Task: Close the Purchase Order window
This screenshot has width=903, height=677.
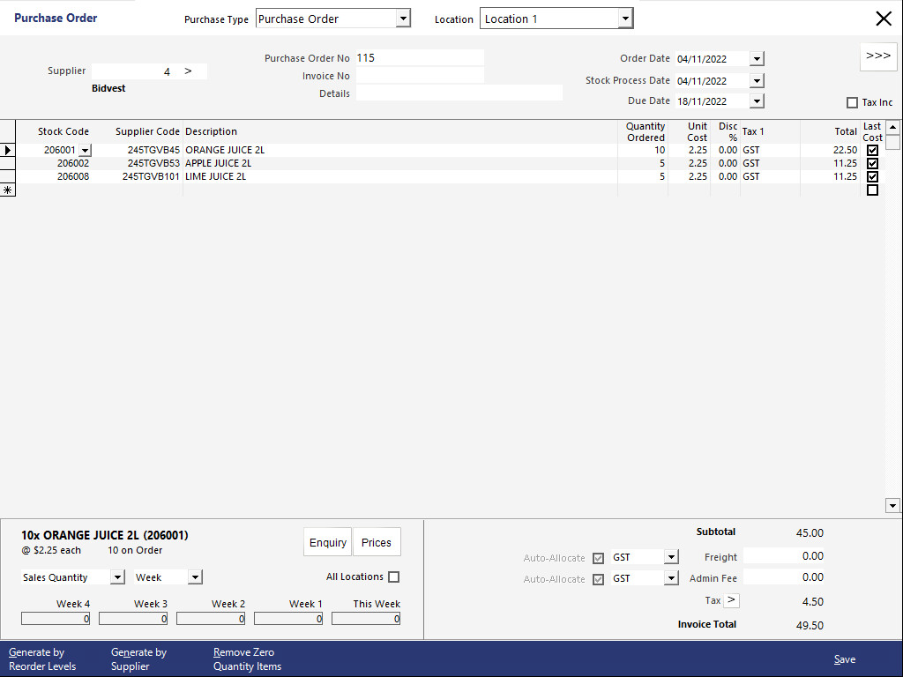Action: point(884,18)
